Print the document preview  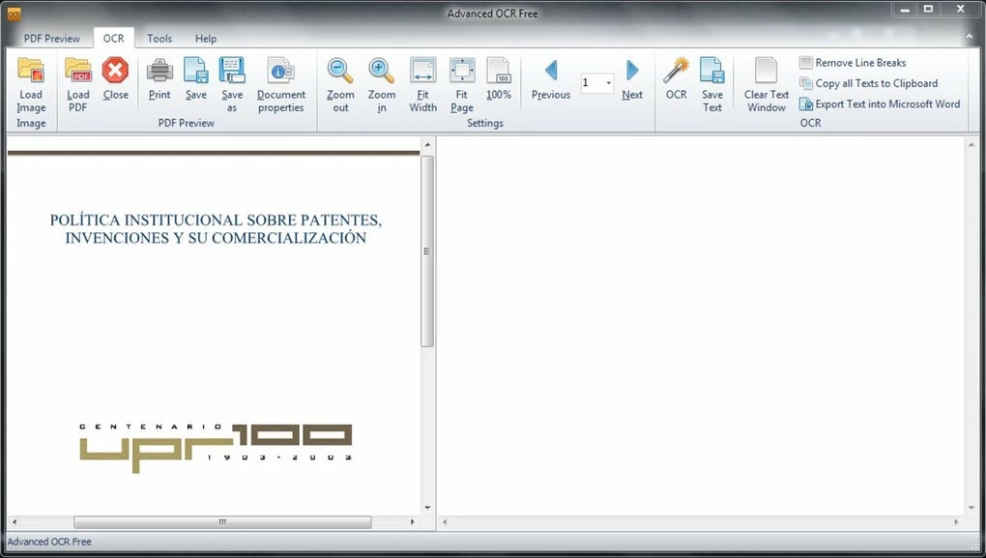click(x=159, y=84)
